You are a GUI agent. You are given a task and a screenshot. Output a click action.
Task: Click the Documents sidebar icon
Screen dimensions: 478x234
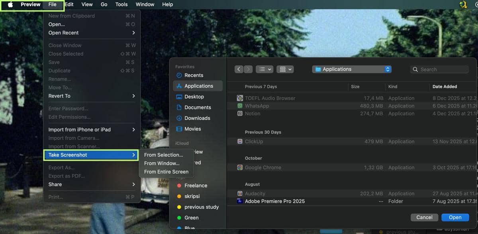coord(179,107)
